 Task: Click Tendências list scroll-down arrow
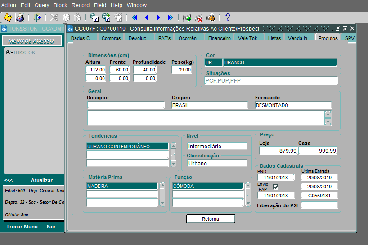point(173,164)
